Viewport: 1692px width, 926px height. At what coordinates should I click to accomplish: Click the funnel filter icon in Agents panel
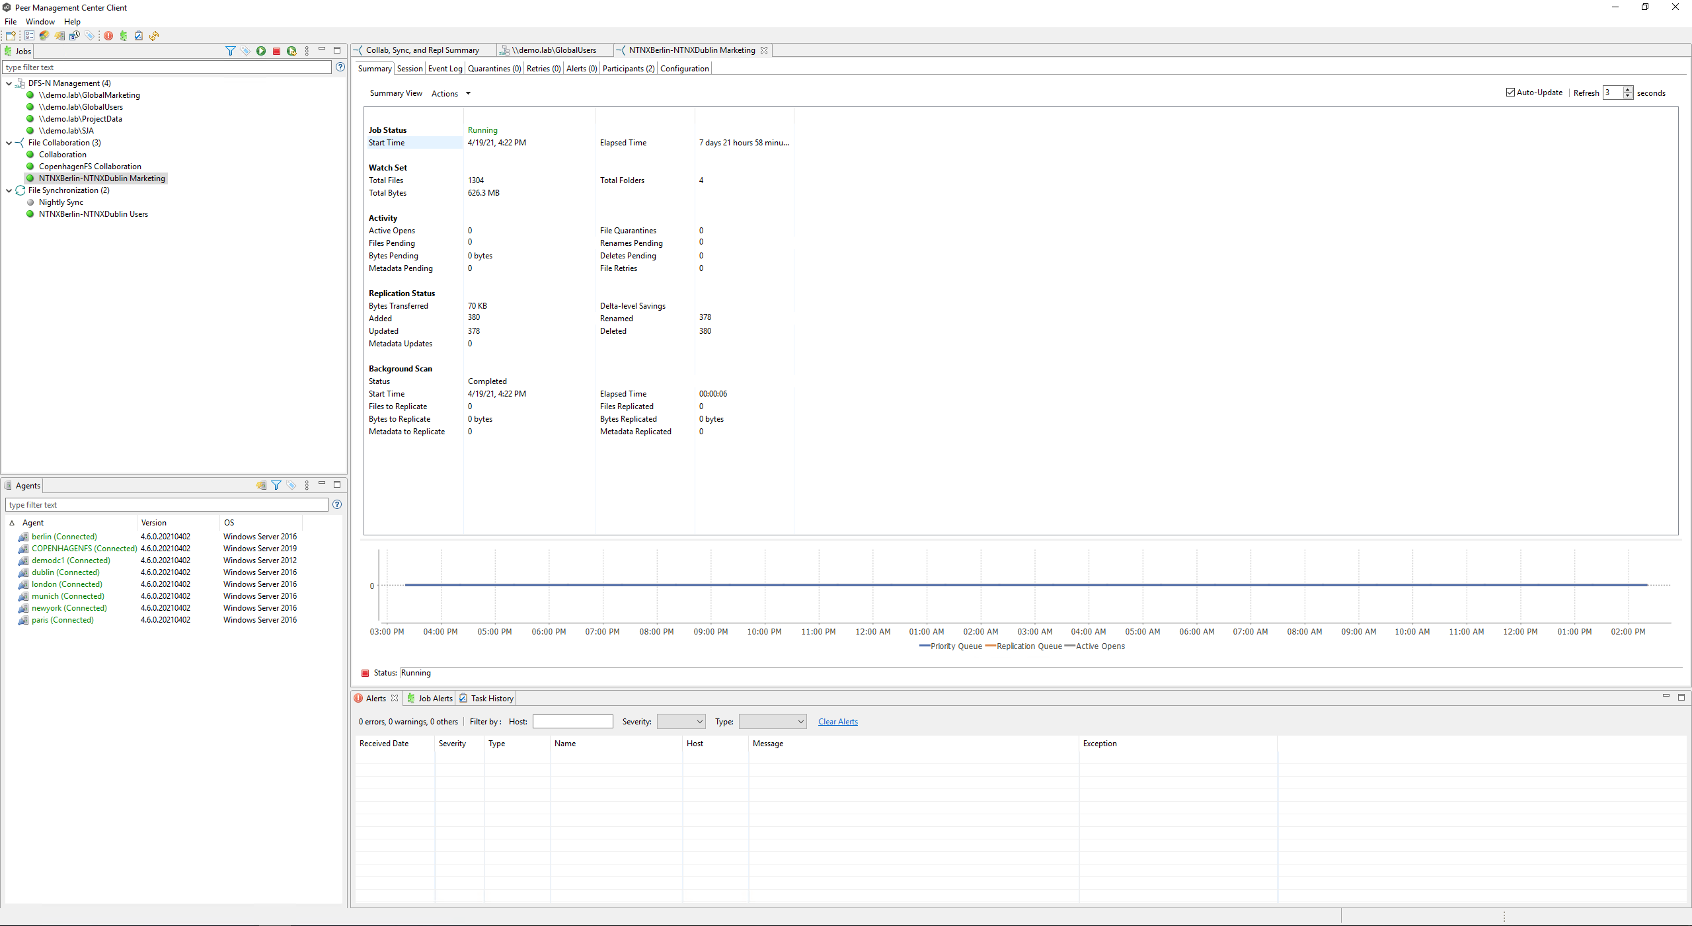pyautogui.click(x=276, y=485)
